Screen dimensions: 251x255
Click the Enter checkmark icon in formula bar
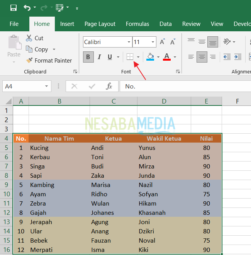[x=92, y=87]
